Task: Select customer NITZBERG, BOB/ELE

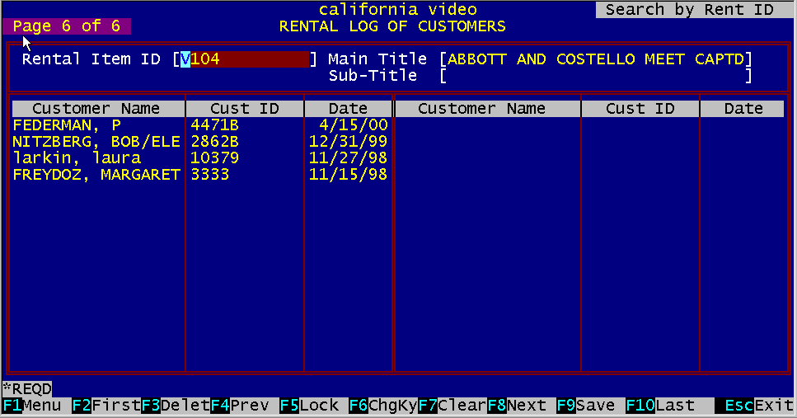Action: pyautogui.click(x=96, y=142)
